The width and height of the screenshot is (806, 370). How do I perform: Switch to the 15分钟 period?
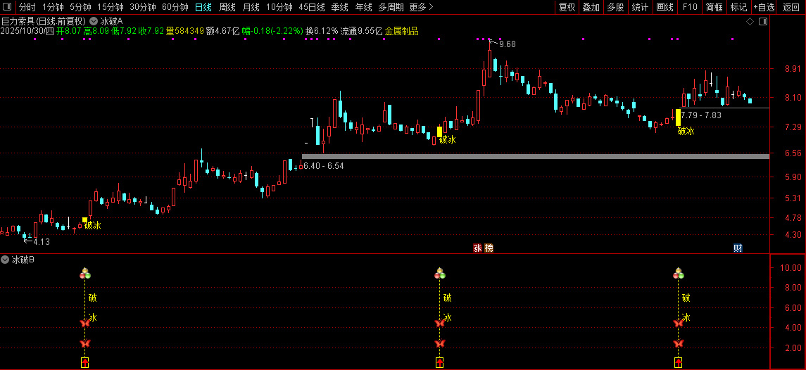(x=111, y=7)
